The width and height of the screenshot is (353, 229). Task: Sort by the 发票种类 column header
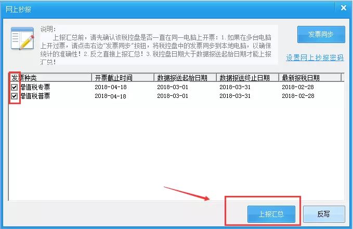click(50, 78)
